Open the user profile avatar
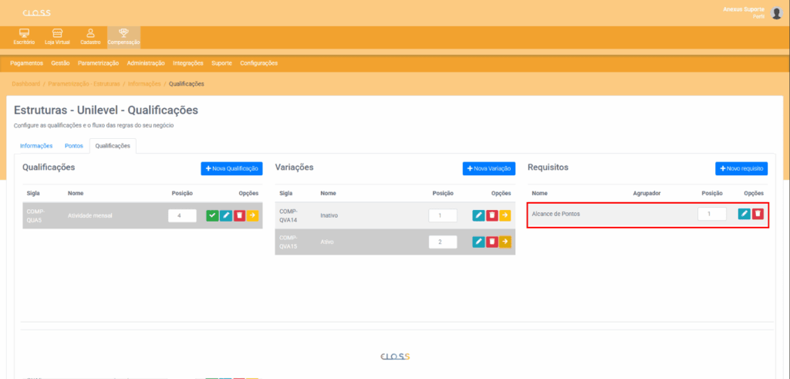 pos(776,12)
